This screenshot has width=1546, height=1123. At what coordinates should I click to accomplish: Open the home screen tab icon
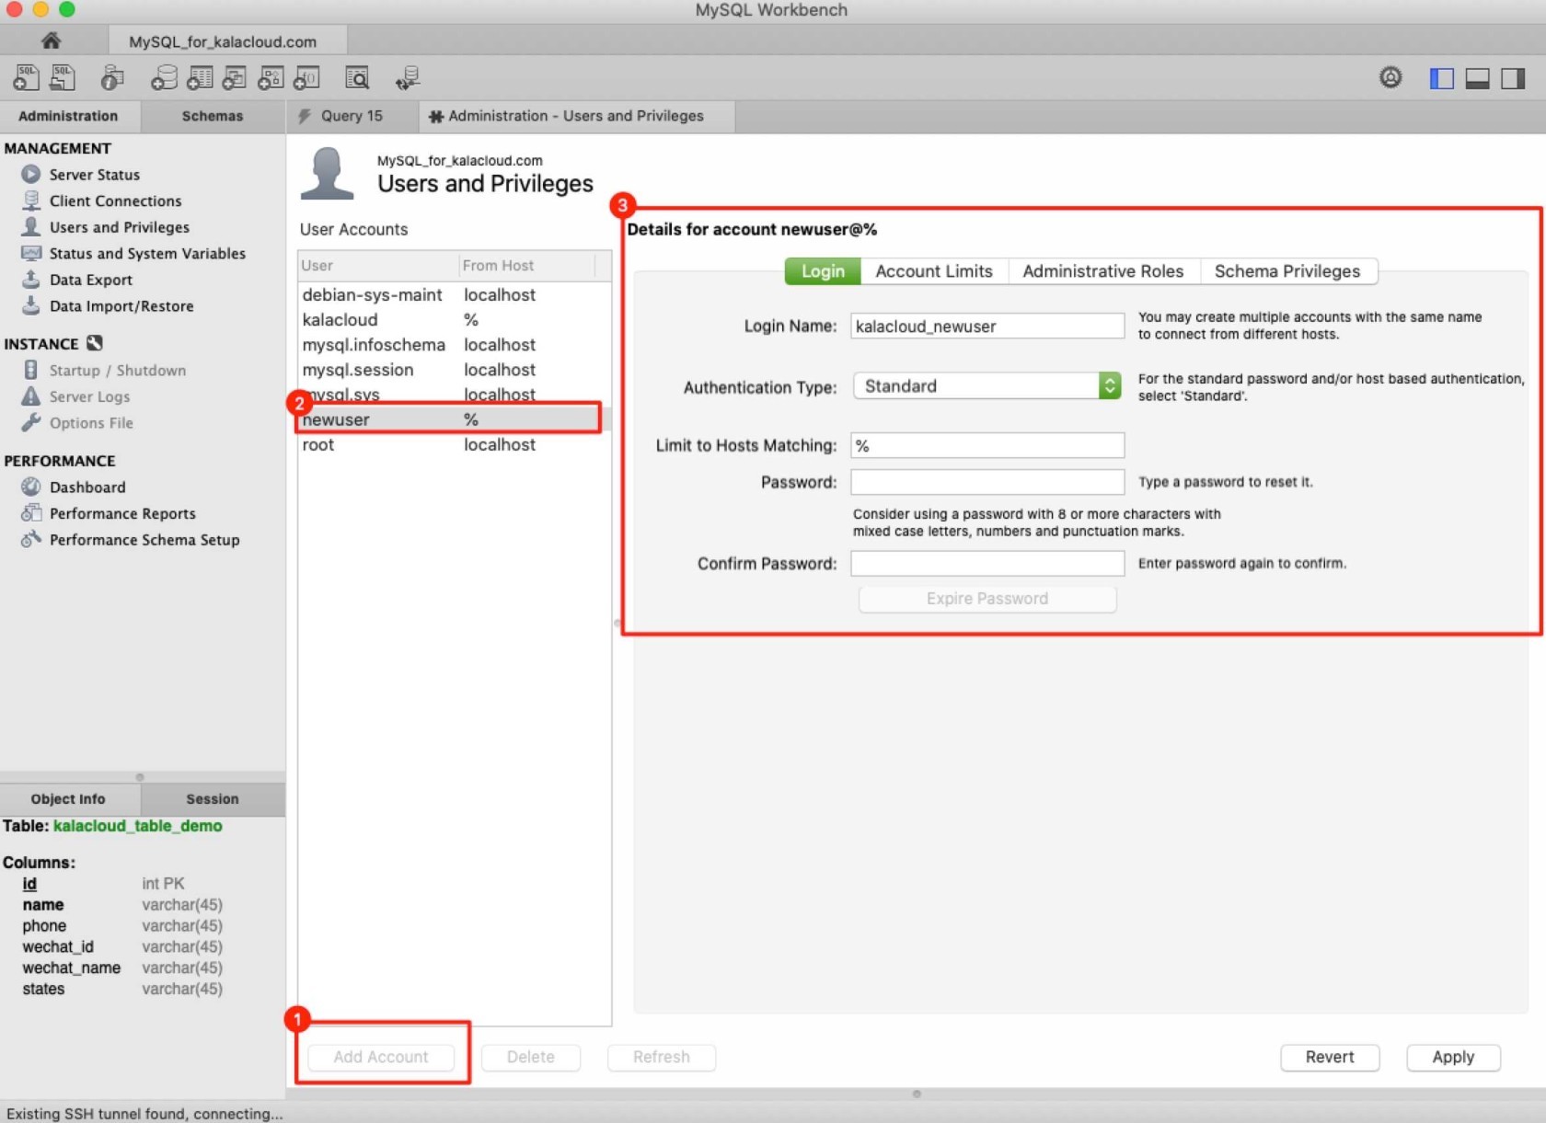[x=51, y=40]
